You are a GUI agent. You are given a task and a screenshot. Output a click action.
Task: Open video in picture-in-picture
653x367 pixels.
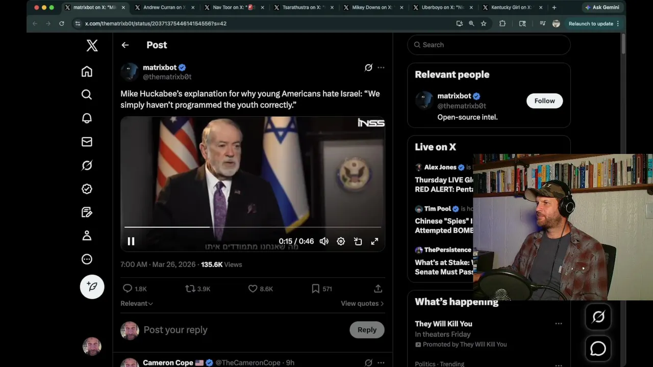point(358,242)
